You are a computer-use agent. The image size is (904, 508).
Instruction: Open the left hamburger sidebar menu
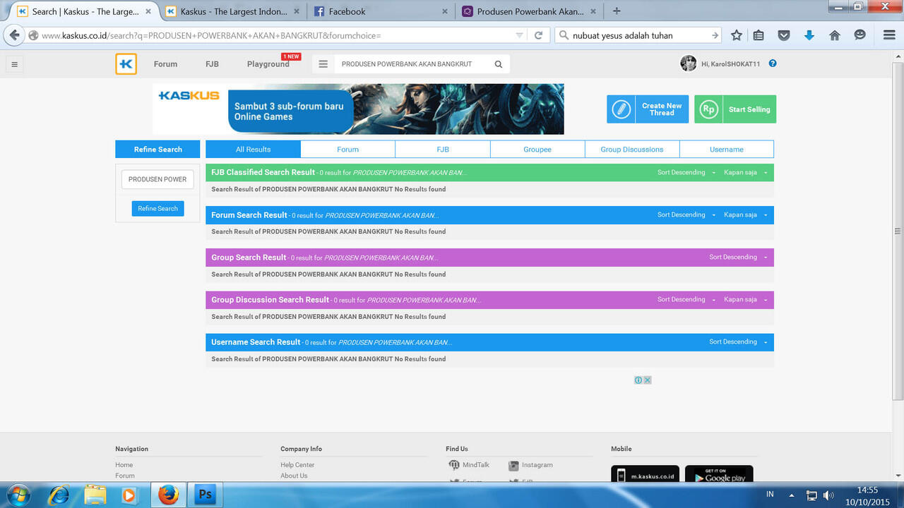pyautogui.click(x=14, y=64)
